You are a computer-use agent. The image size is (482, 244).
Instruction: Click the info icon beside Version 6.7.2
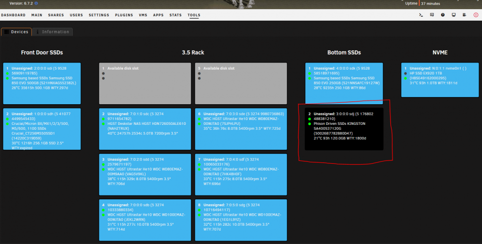click(x=36, y=3)
